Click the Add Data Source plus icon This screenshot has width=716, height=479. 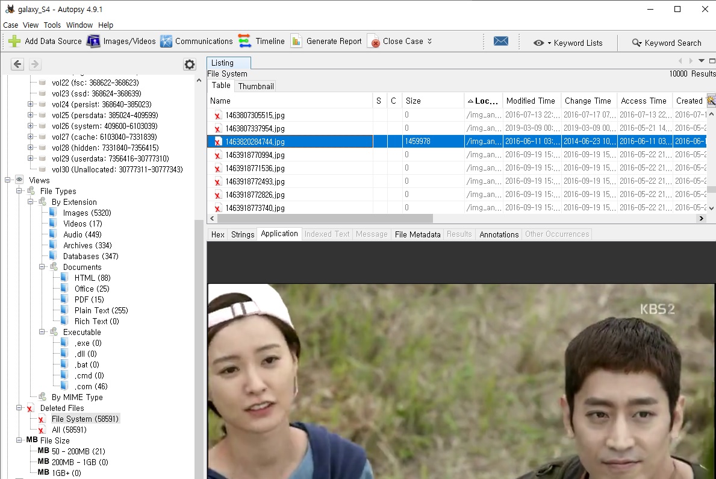pyautogui.click(x=14, y=42)
